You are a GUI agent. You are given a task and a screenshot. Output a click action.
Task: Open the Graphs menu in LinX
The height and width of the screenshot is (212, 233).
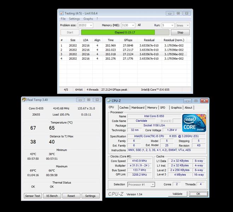click(88, 19)
